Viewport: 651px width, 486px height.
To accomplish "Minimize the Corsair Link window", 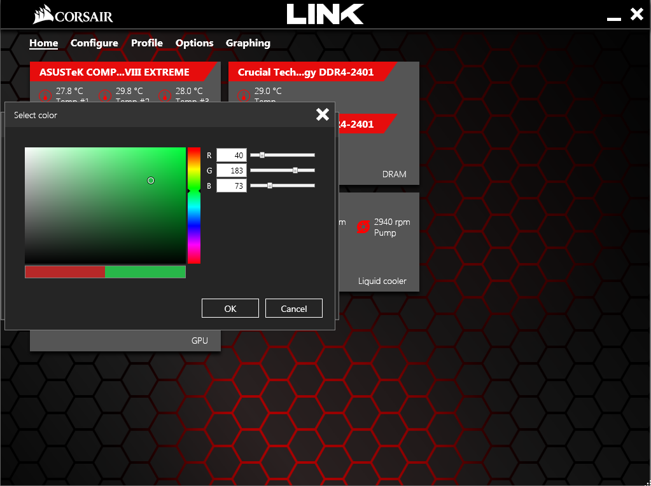I will 613,18.
